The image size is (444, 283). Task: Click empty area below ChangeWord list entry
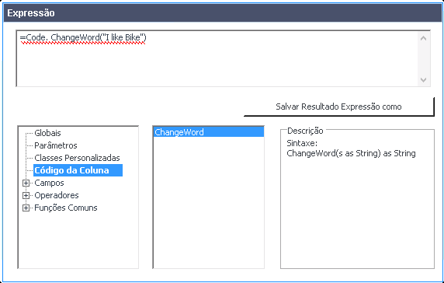(x=209, y=202)
